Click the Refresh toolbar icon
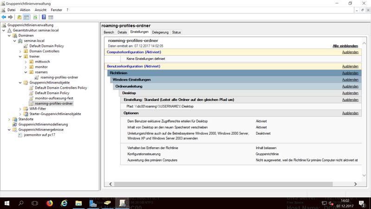This screenshot has width=371, height=209. pyautogui.click(x=35, y=17)
